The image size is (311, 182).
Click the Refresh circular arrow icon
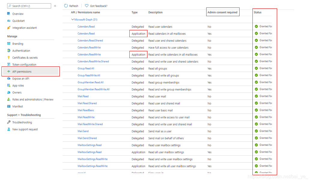point(66,6)
